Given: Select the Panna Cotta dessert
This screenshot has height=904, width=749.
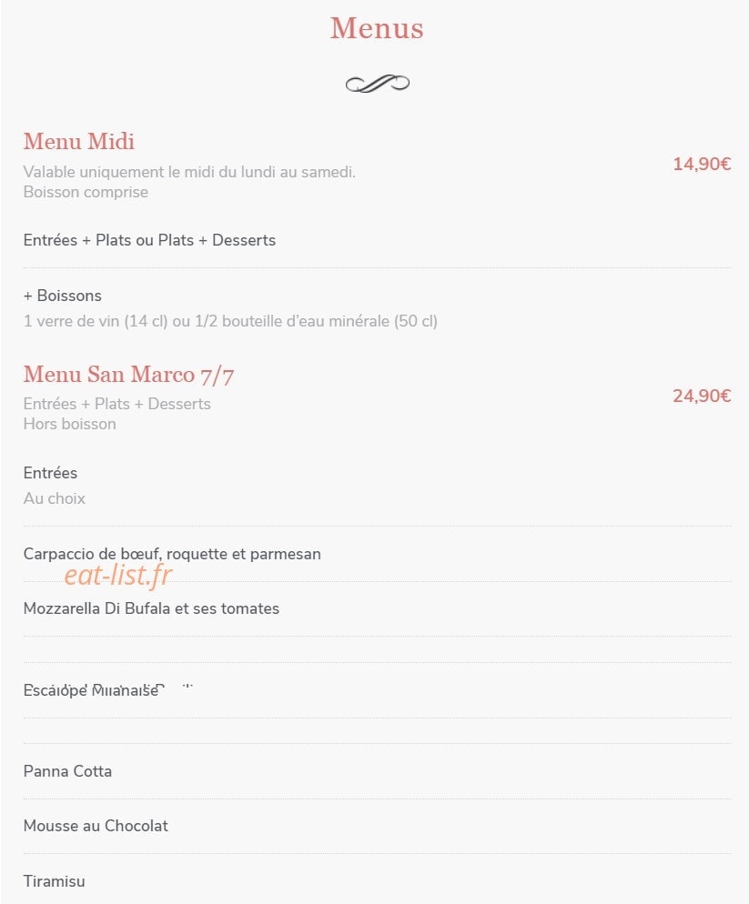Looking at the screenshot, I should 67,771.
